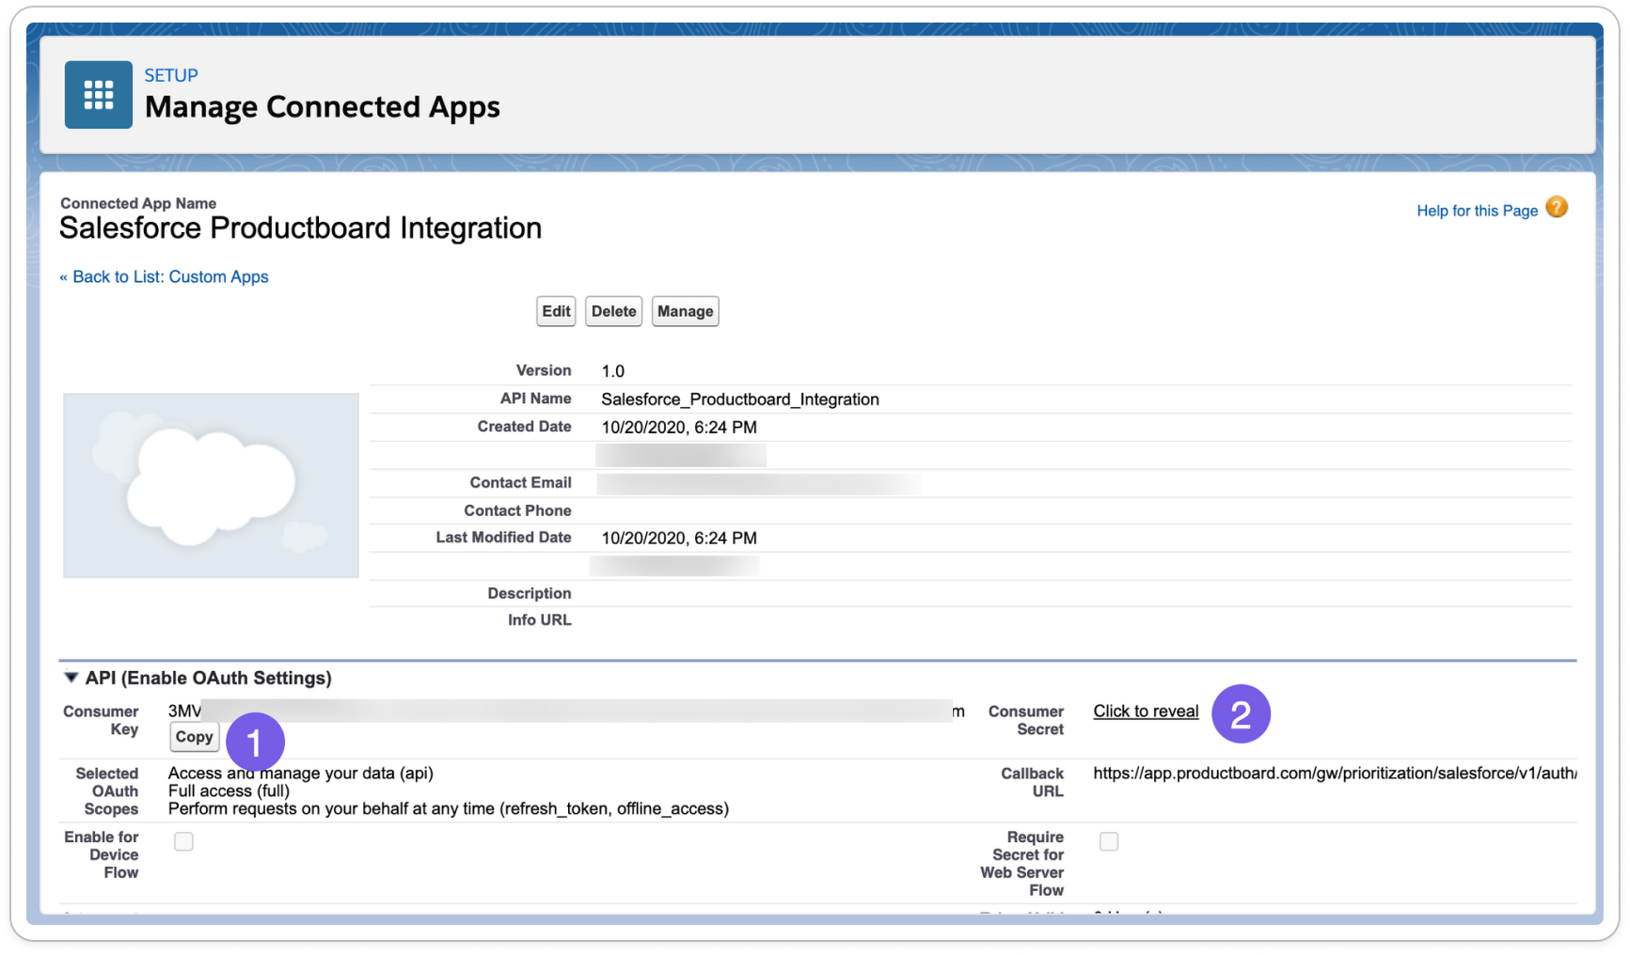Click the Edit button
The height and width of the screenshot is (955, 1630).
coord(556,311)
